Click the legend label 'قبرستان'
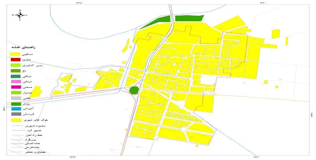The image size is (316, 160). tap(29, 114)
